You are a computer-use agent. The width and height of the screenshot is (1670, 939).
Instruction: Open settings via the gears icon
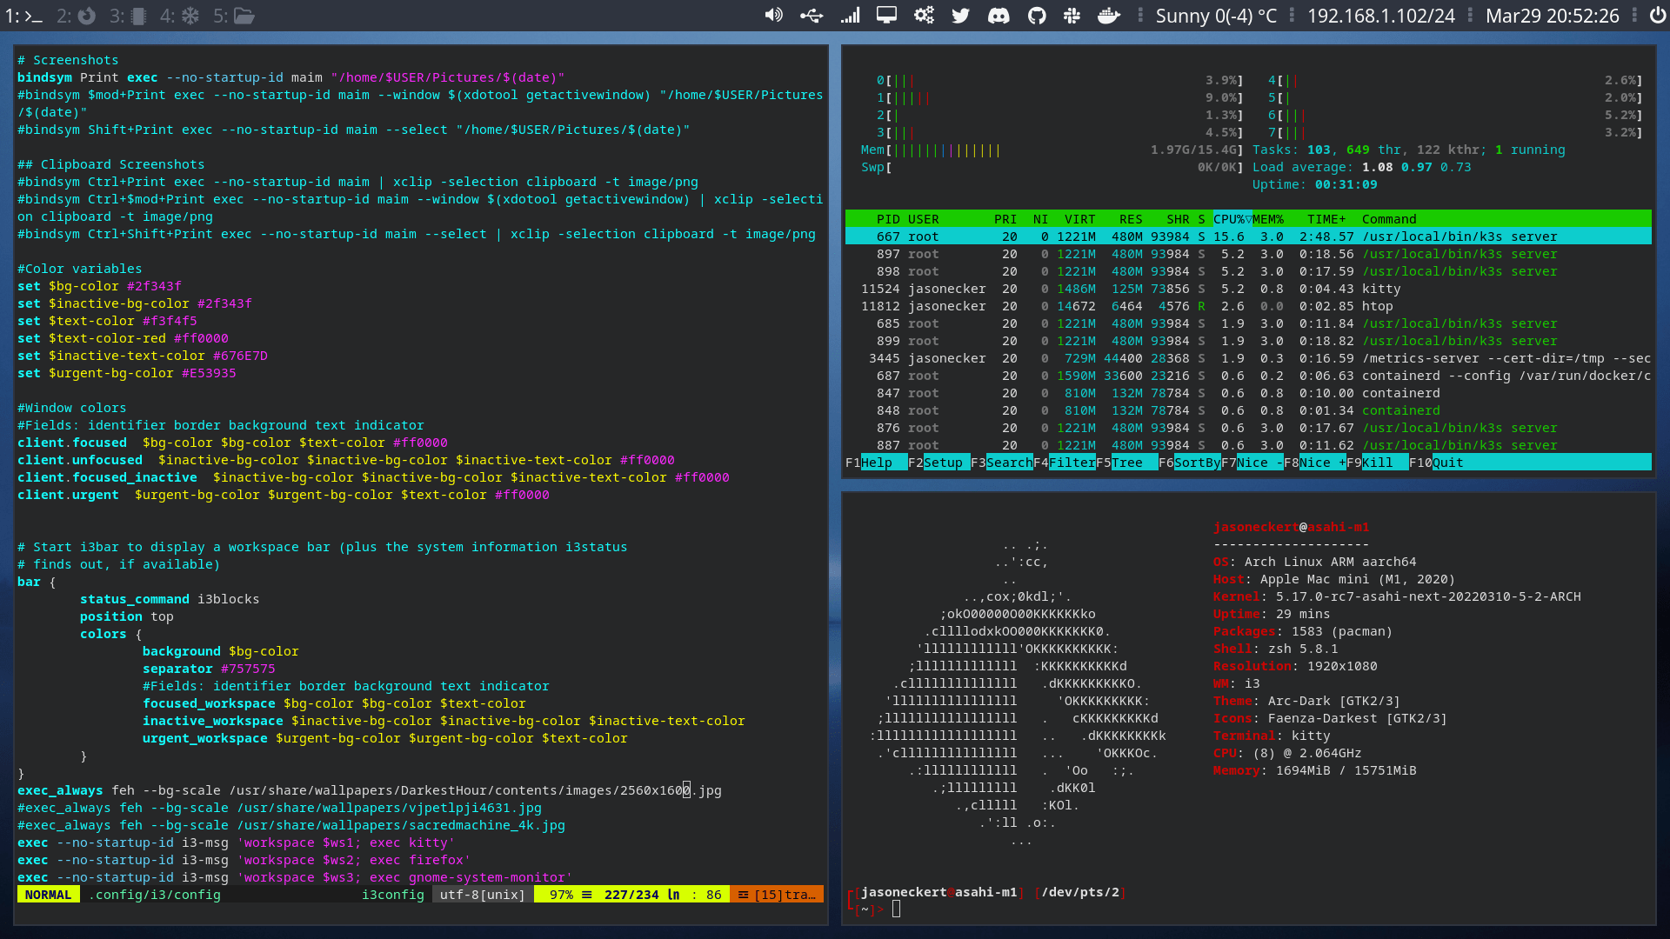(924, 16)
